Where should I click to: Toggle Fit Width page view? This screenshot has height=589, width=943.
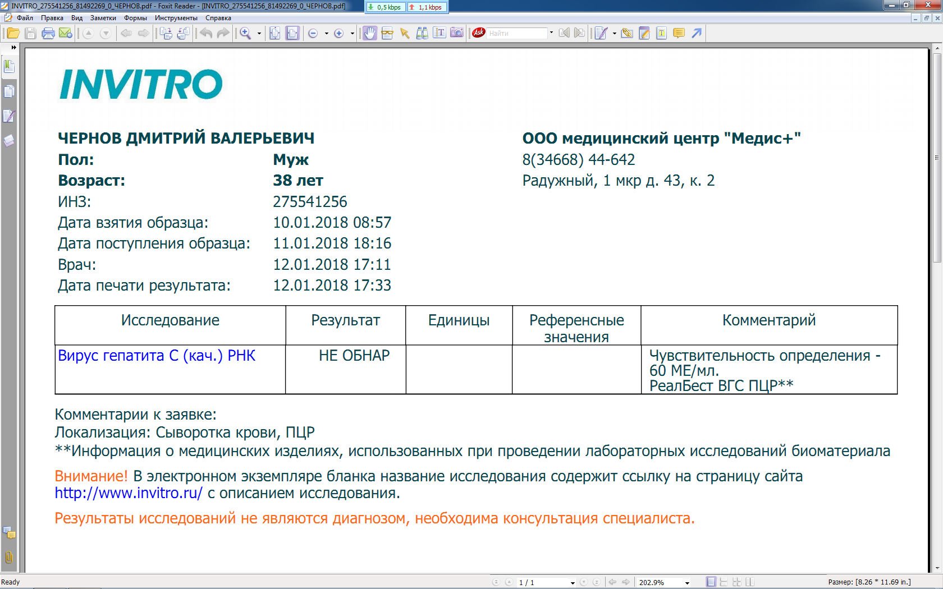tap(292, 34)
